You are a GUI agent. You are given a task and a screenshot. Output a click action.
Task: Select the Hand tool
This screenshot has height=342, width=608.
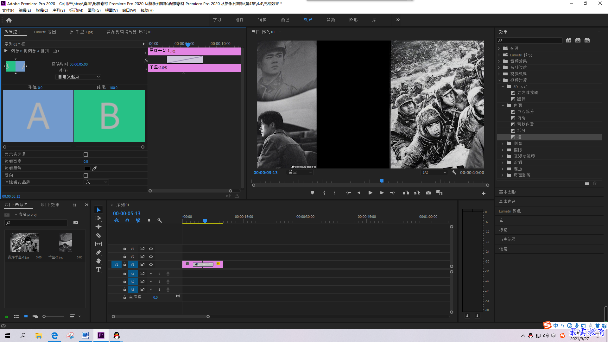pos(98,261)
